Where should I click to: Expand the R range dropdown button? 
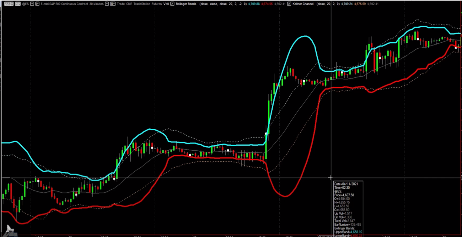tap(113, 4)
